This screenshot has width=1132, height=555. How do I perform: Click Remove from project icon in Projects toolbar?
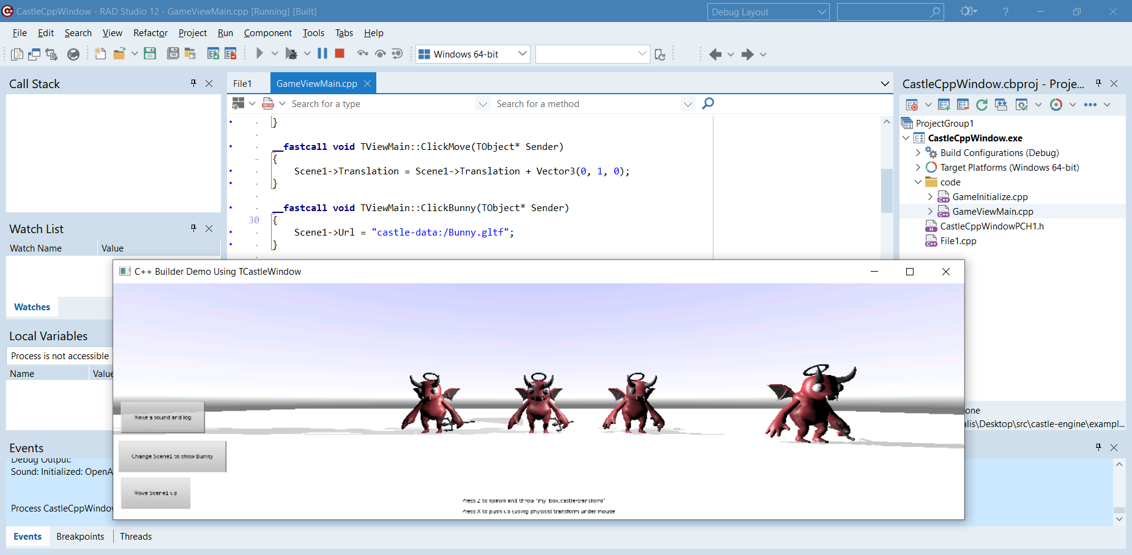coord(963,105)
